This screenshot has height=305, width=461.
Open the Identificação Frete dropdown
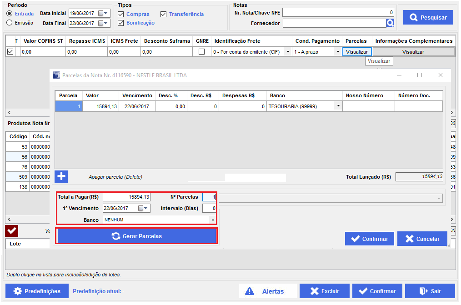pos(287,52)
